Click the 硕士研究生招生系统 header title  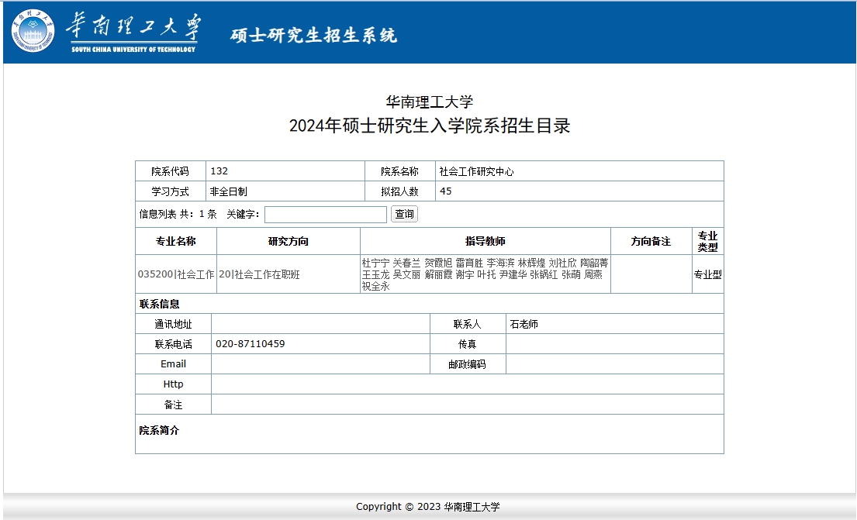tap(313, 35)
